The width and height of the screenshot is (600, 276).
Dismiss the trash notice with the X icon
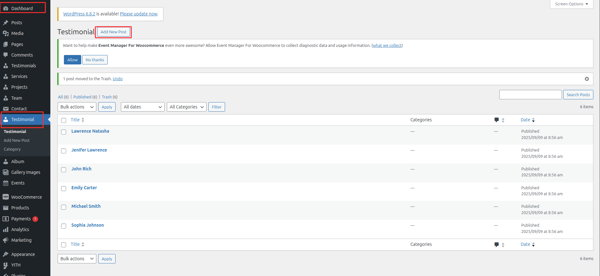pos(587,79)
